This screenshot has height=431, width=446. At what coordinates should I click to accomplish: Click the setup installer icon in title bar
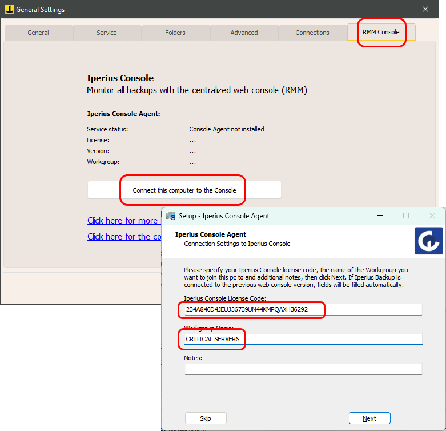[171, 216]
